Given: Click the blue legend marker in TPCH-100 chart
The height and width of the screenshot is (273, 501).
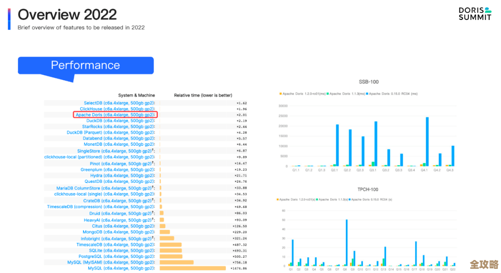Looking at the screenshot, I should click(352, 199).
